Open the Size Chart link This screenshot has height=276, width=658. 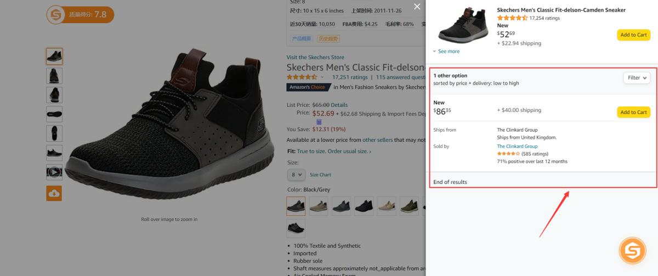pos(320,175)
